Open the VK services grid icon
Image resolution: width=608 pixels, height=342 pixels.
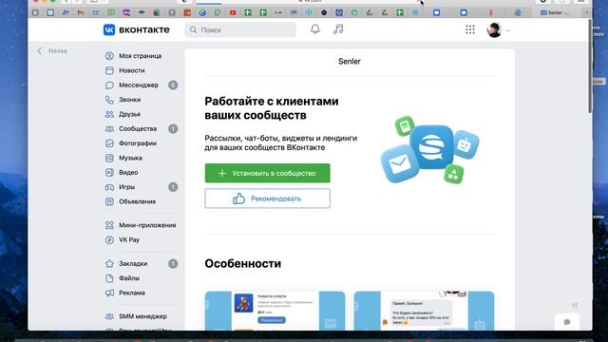pyautogui.click(x=470, y=29)
